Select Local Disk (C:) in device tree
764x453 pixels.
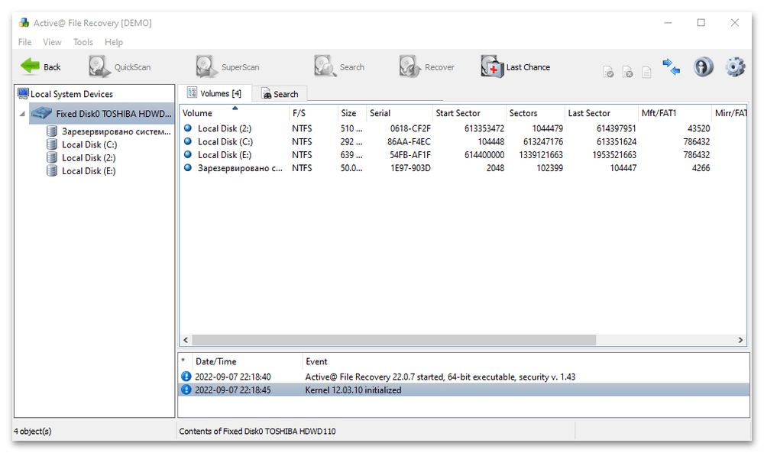[89, 144]
